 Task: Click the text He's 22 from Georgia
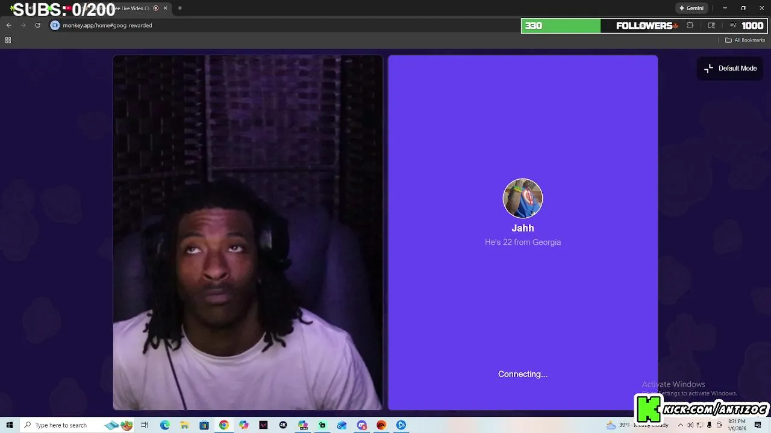[x=523, y=242]
